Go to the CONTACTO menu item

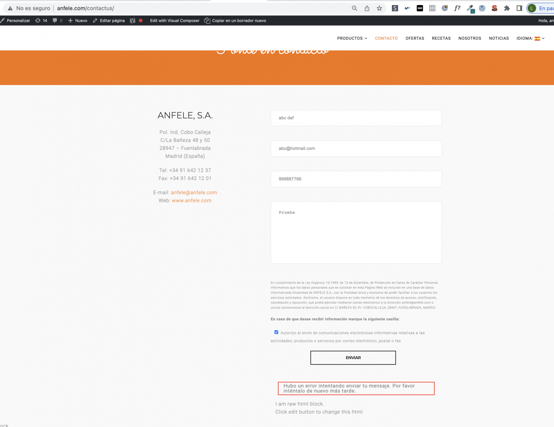pos(386,38)
